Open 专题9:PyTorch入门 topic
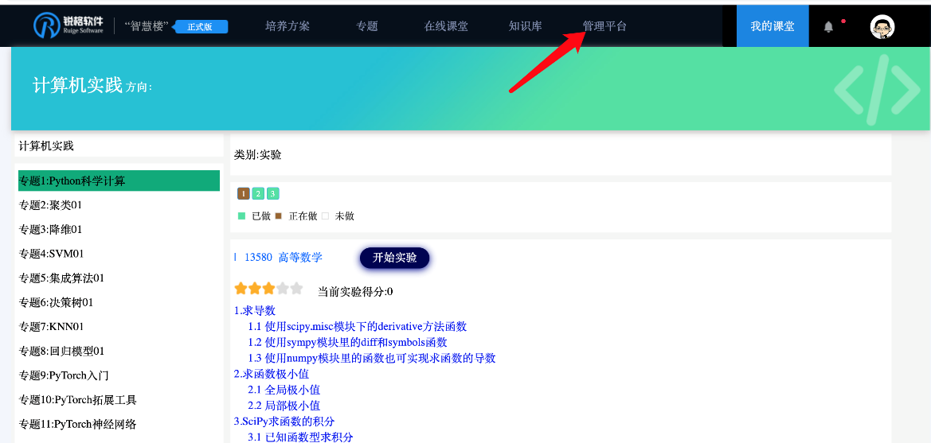Viewport: 931px width, 443px height. tap(64, 375)
